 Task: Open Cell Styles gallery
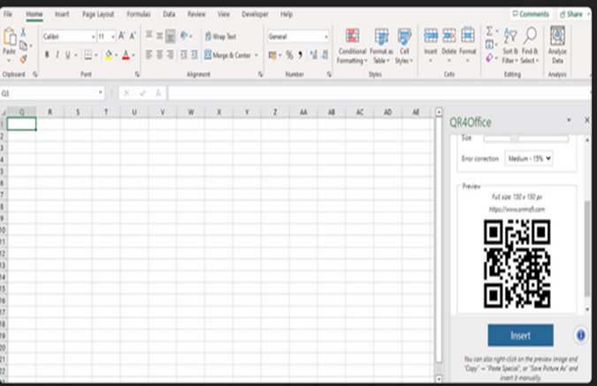coord(404,46)
